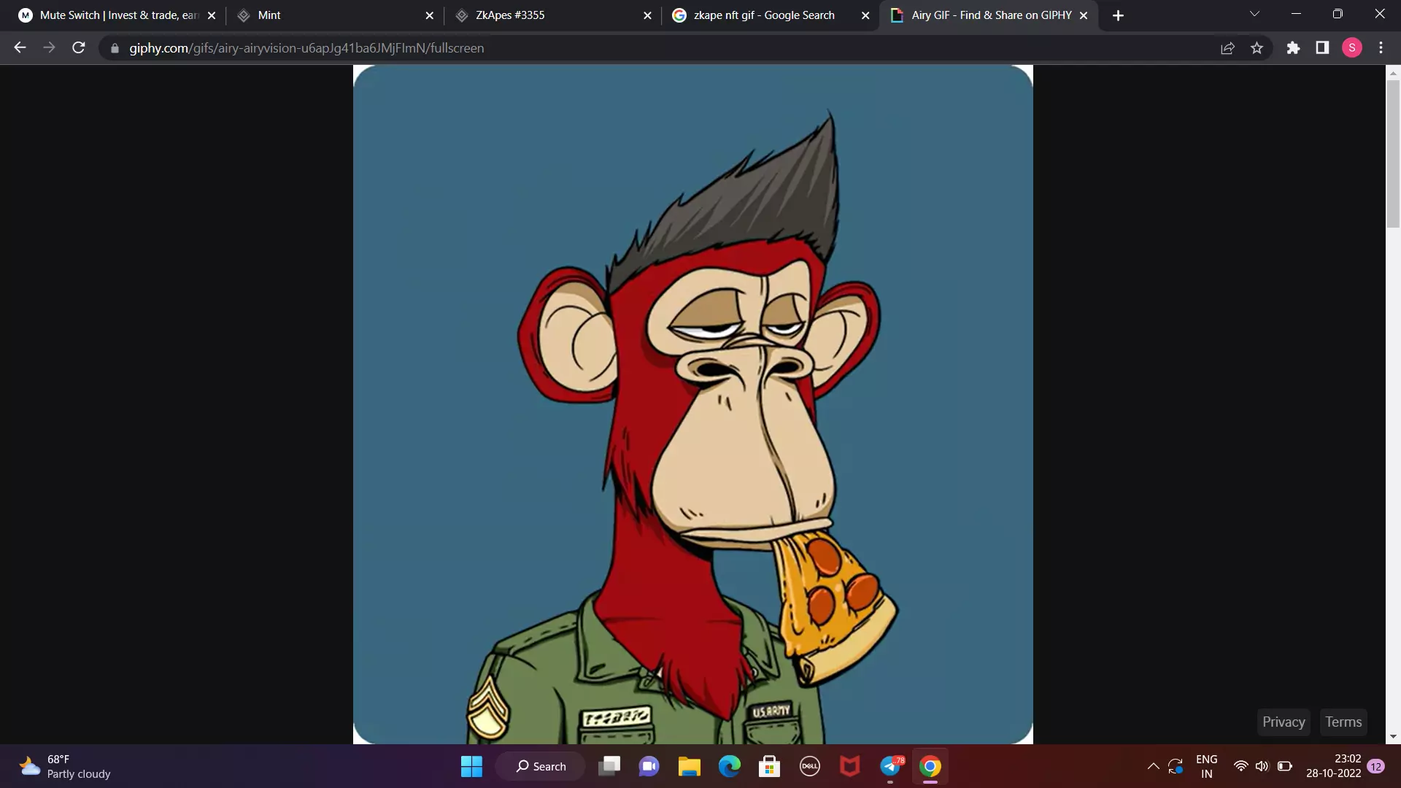Switch to zkape nft gif Google Search tab

pos(771,15)
